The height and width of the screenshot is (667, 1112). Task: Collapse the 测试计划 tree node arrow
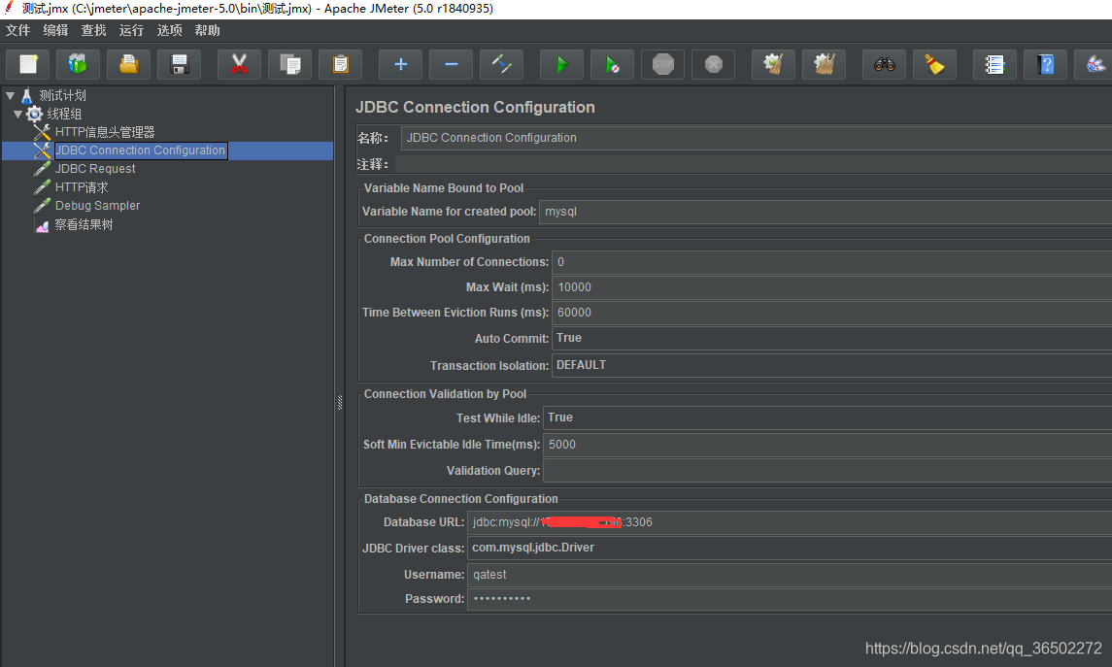click(x=10, y=95)
